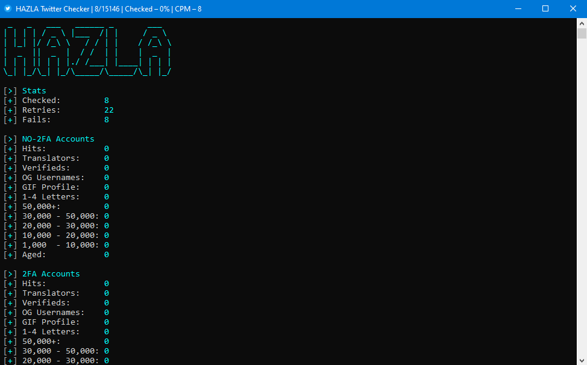Screen dimensions: 587x365
Task: Click the 'NO-2FA Accounts' heading
Action: (58, 139)
